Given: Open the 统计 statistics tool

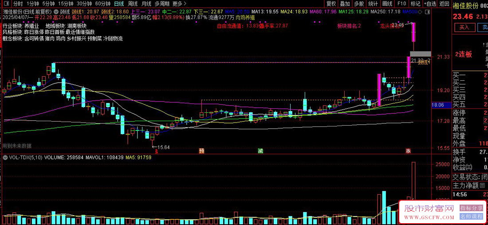Looking at the screenshot, I should [x=373, y=4].
